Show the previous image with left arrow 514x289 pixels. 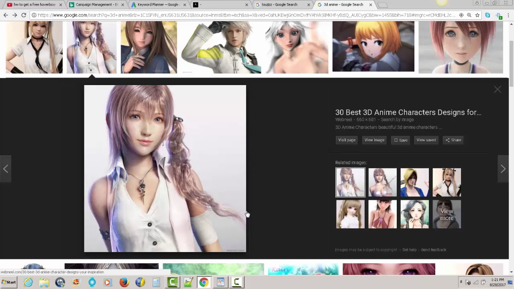(x=6, y=169)
